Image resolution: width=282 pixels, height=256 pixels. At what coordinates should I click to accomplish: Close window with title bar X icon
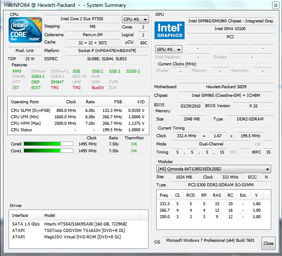pyautogui.click(x=276, y=6)
